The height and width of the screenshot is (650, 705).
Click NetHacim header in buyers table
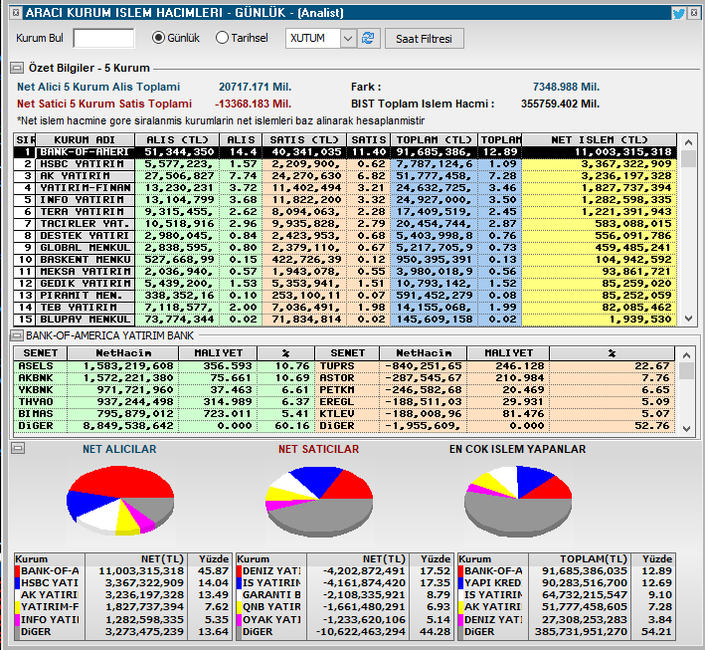tap(122, 353)
